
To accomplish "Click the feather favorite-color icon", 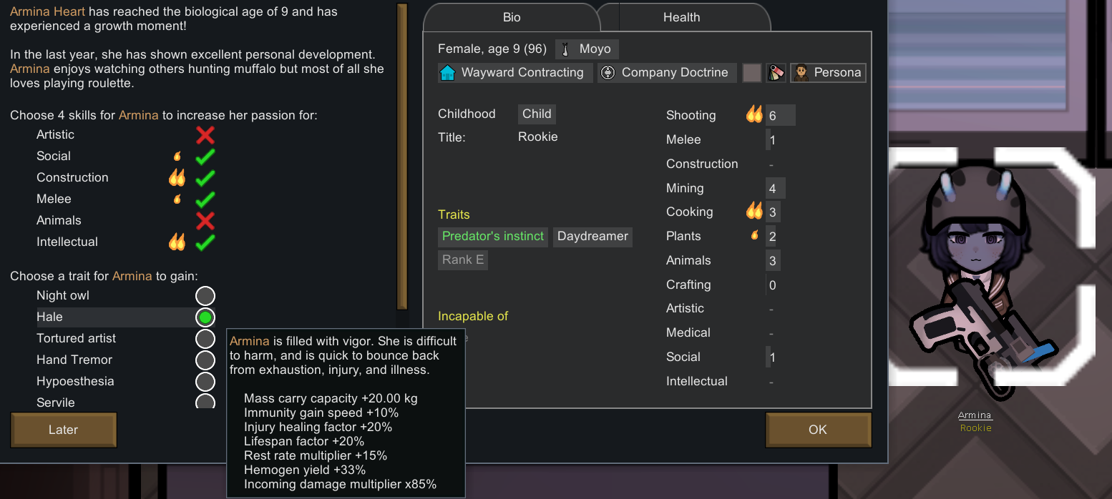I will (776, 72).
